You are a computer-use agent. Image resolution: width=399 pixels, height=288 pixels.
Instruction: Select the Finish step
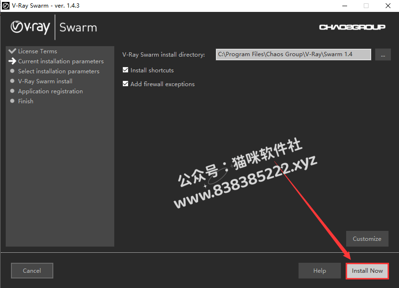click(25, 101)
